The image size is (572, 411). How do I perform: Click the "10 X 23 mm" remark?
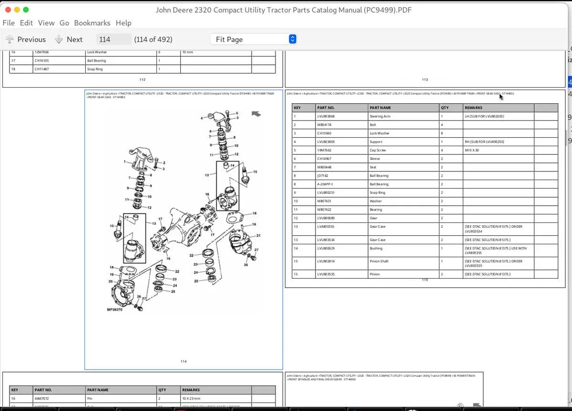[x=191, y=399]
